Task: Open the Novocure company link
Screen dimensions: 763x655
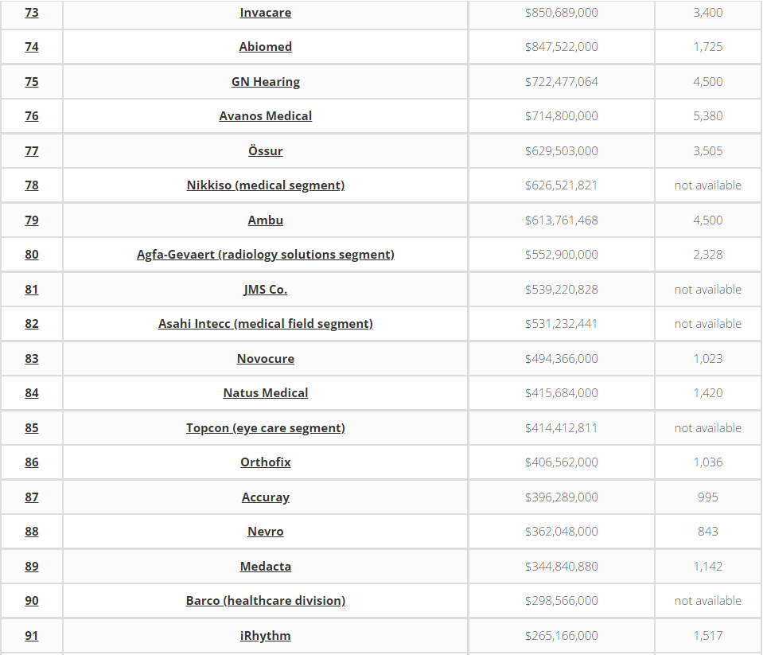Action: point(265,359)
